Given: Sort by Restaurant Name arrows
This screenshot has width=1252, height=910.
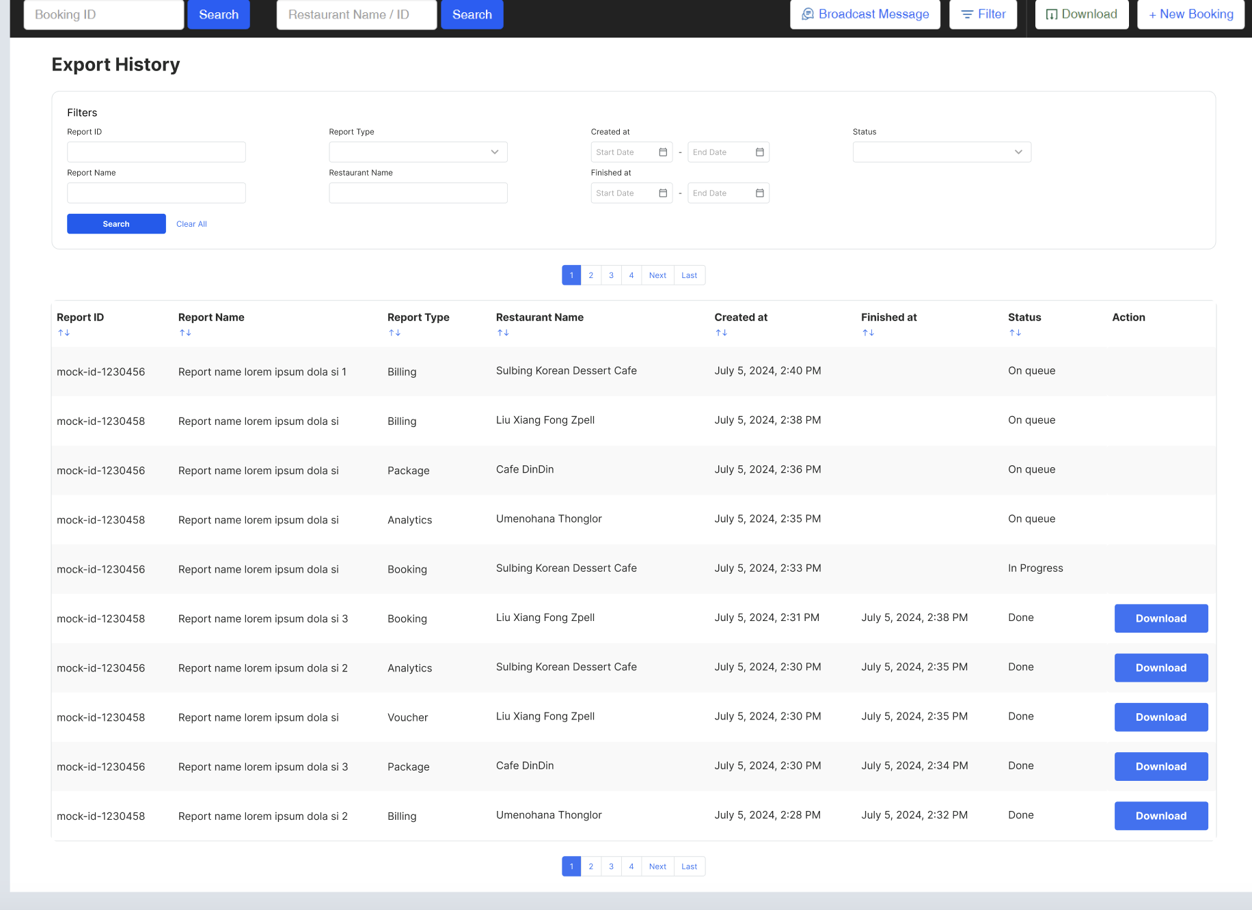Looking at the screenshot, I should coord(503,333).
